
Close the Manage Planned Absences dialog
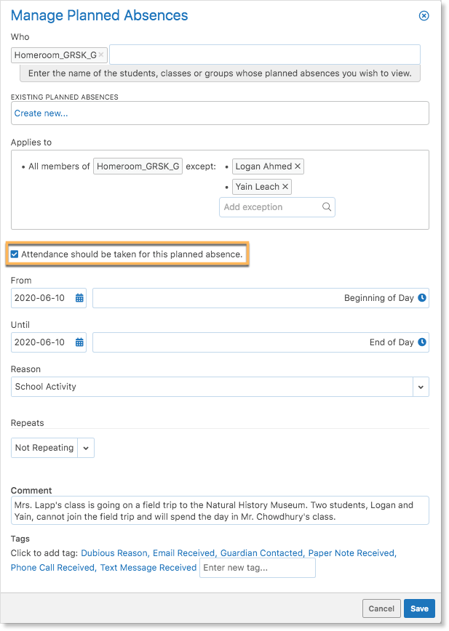coord(424,16)
